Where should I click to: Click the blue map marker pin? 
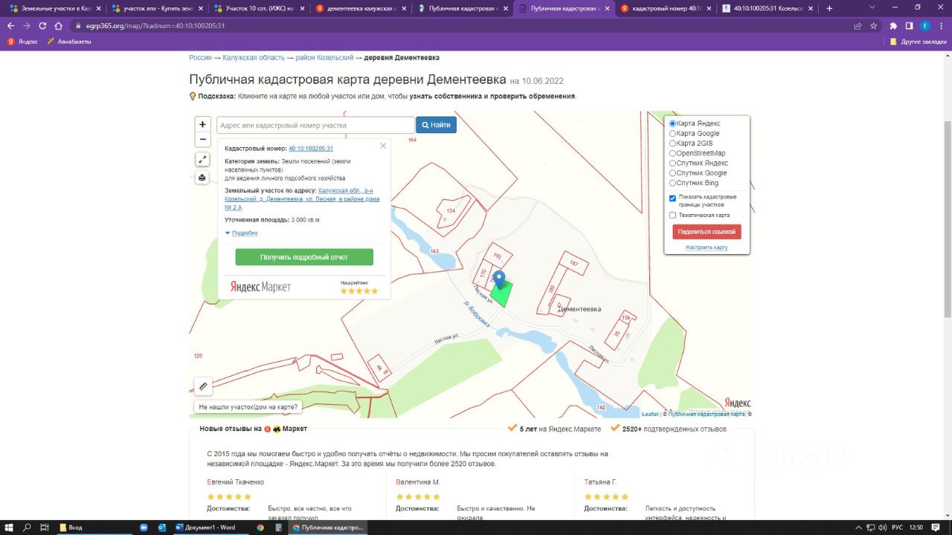500,280
